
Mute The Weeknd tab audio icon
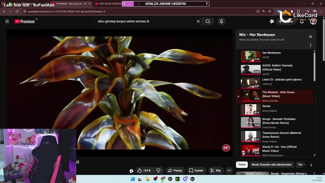tap(85, 4)
